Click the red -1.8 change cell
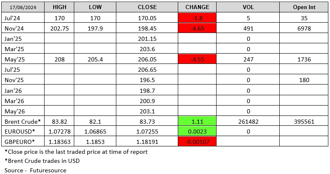Image resolution: width=330 pixels, height=174 pixels. [x=197, y=18]
